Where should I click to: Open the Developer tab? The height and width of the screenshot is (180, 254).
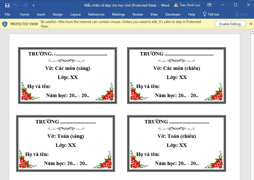click(173, 14)
